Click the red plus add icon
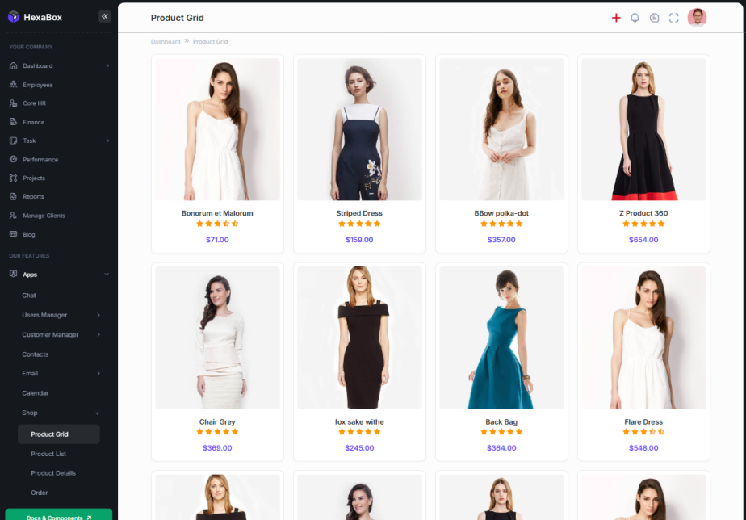The width and height of the screenshot is (746, 520). [616, 18]
